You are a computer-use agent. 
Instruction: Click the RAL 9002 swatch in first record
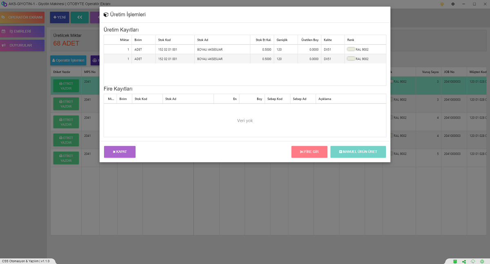click(x=351, y=49)
